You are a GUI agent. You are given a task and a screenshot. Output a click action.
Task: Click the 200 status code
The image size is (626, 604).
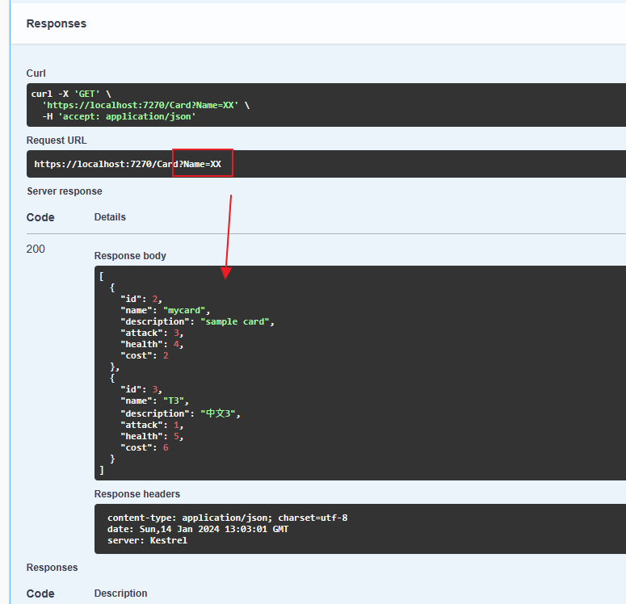coord(36,249)
